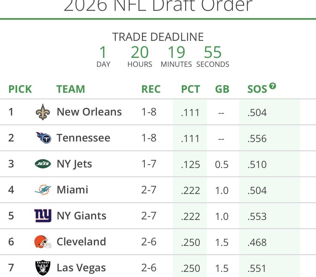Screen dimensions: 316x277
Task: Sort the table by PICK column
Action: pos(20,89)
